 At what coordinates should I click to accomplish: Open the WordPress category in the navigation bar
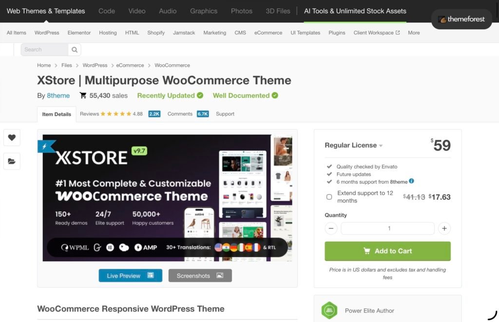coord(47,33)
